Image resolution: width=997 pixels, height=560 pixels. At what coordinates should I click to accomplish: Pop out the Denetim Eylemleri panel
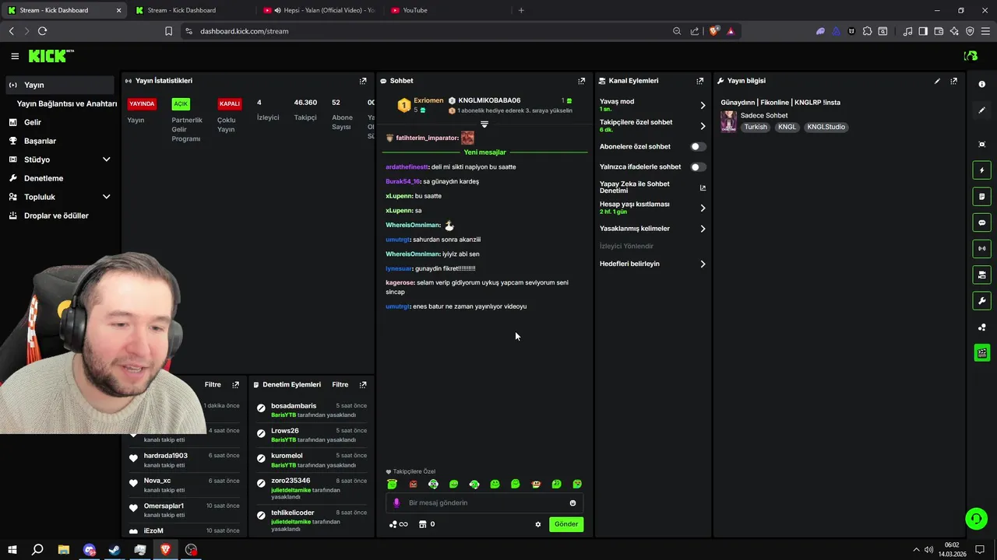click(x=363, y=385)
